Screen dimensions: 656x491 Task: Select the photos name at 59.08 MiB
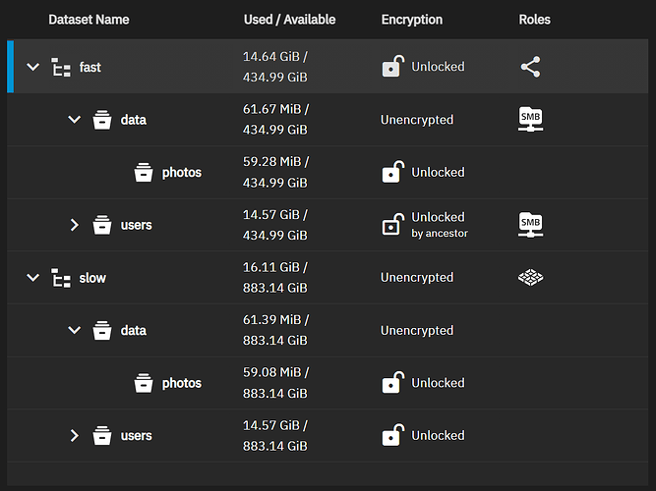point(182,383)
